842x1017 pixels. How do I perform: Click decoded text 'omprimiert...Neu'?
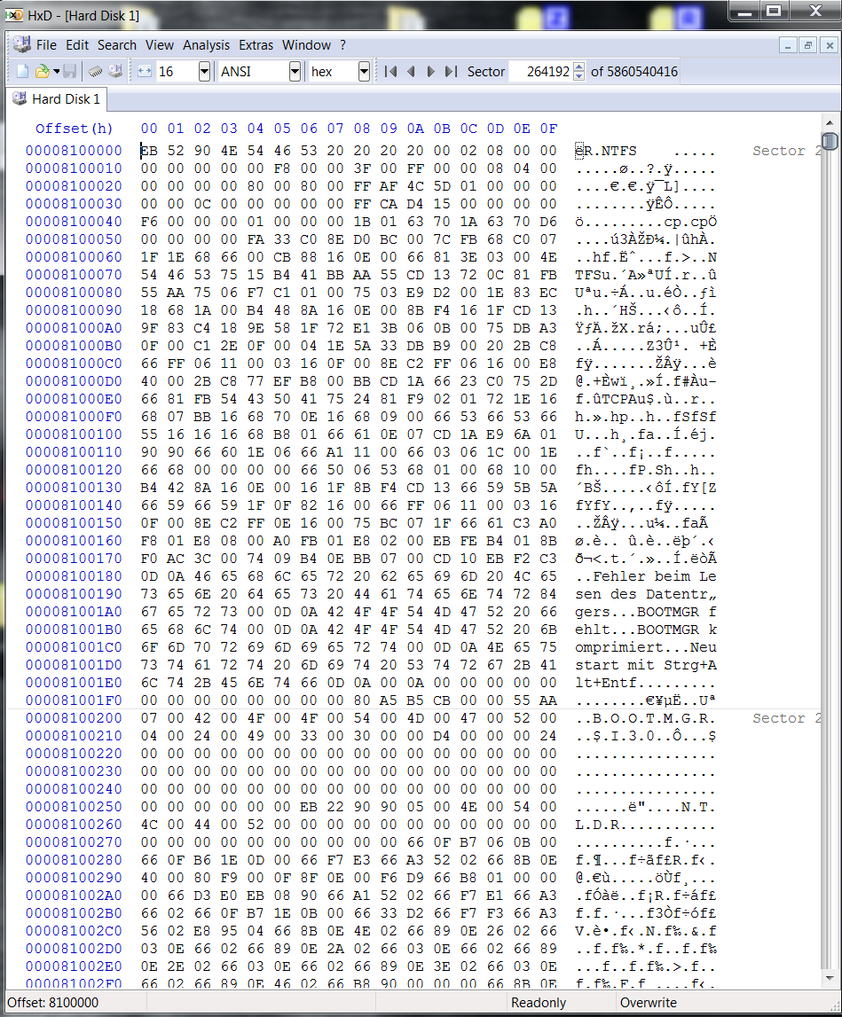645,647
